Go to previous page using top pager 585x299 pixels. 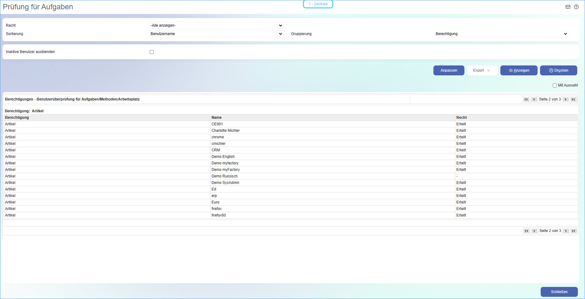pos(534,100)
